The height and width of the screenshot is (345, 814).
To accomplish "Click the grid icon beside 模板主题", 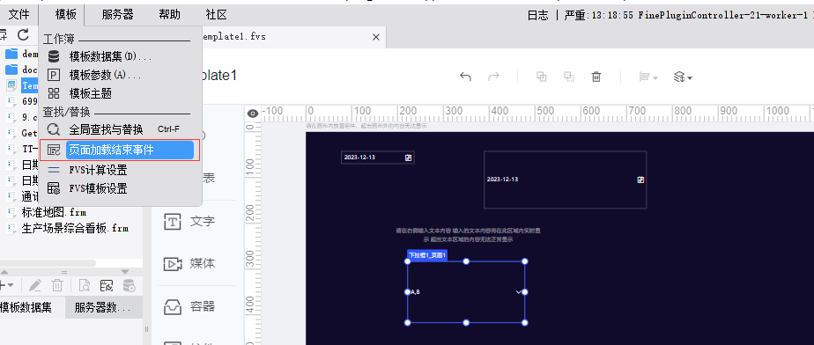I will [x=54, y=94].
